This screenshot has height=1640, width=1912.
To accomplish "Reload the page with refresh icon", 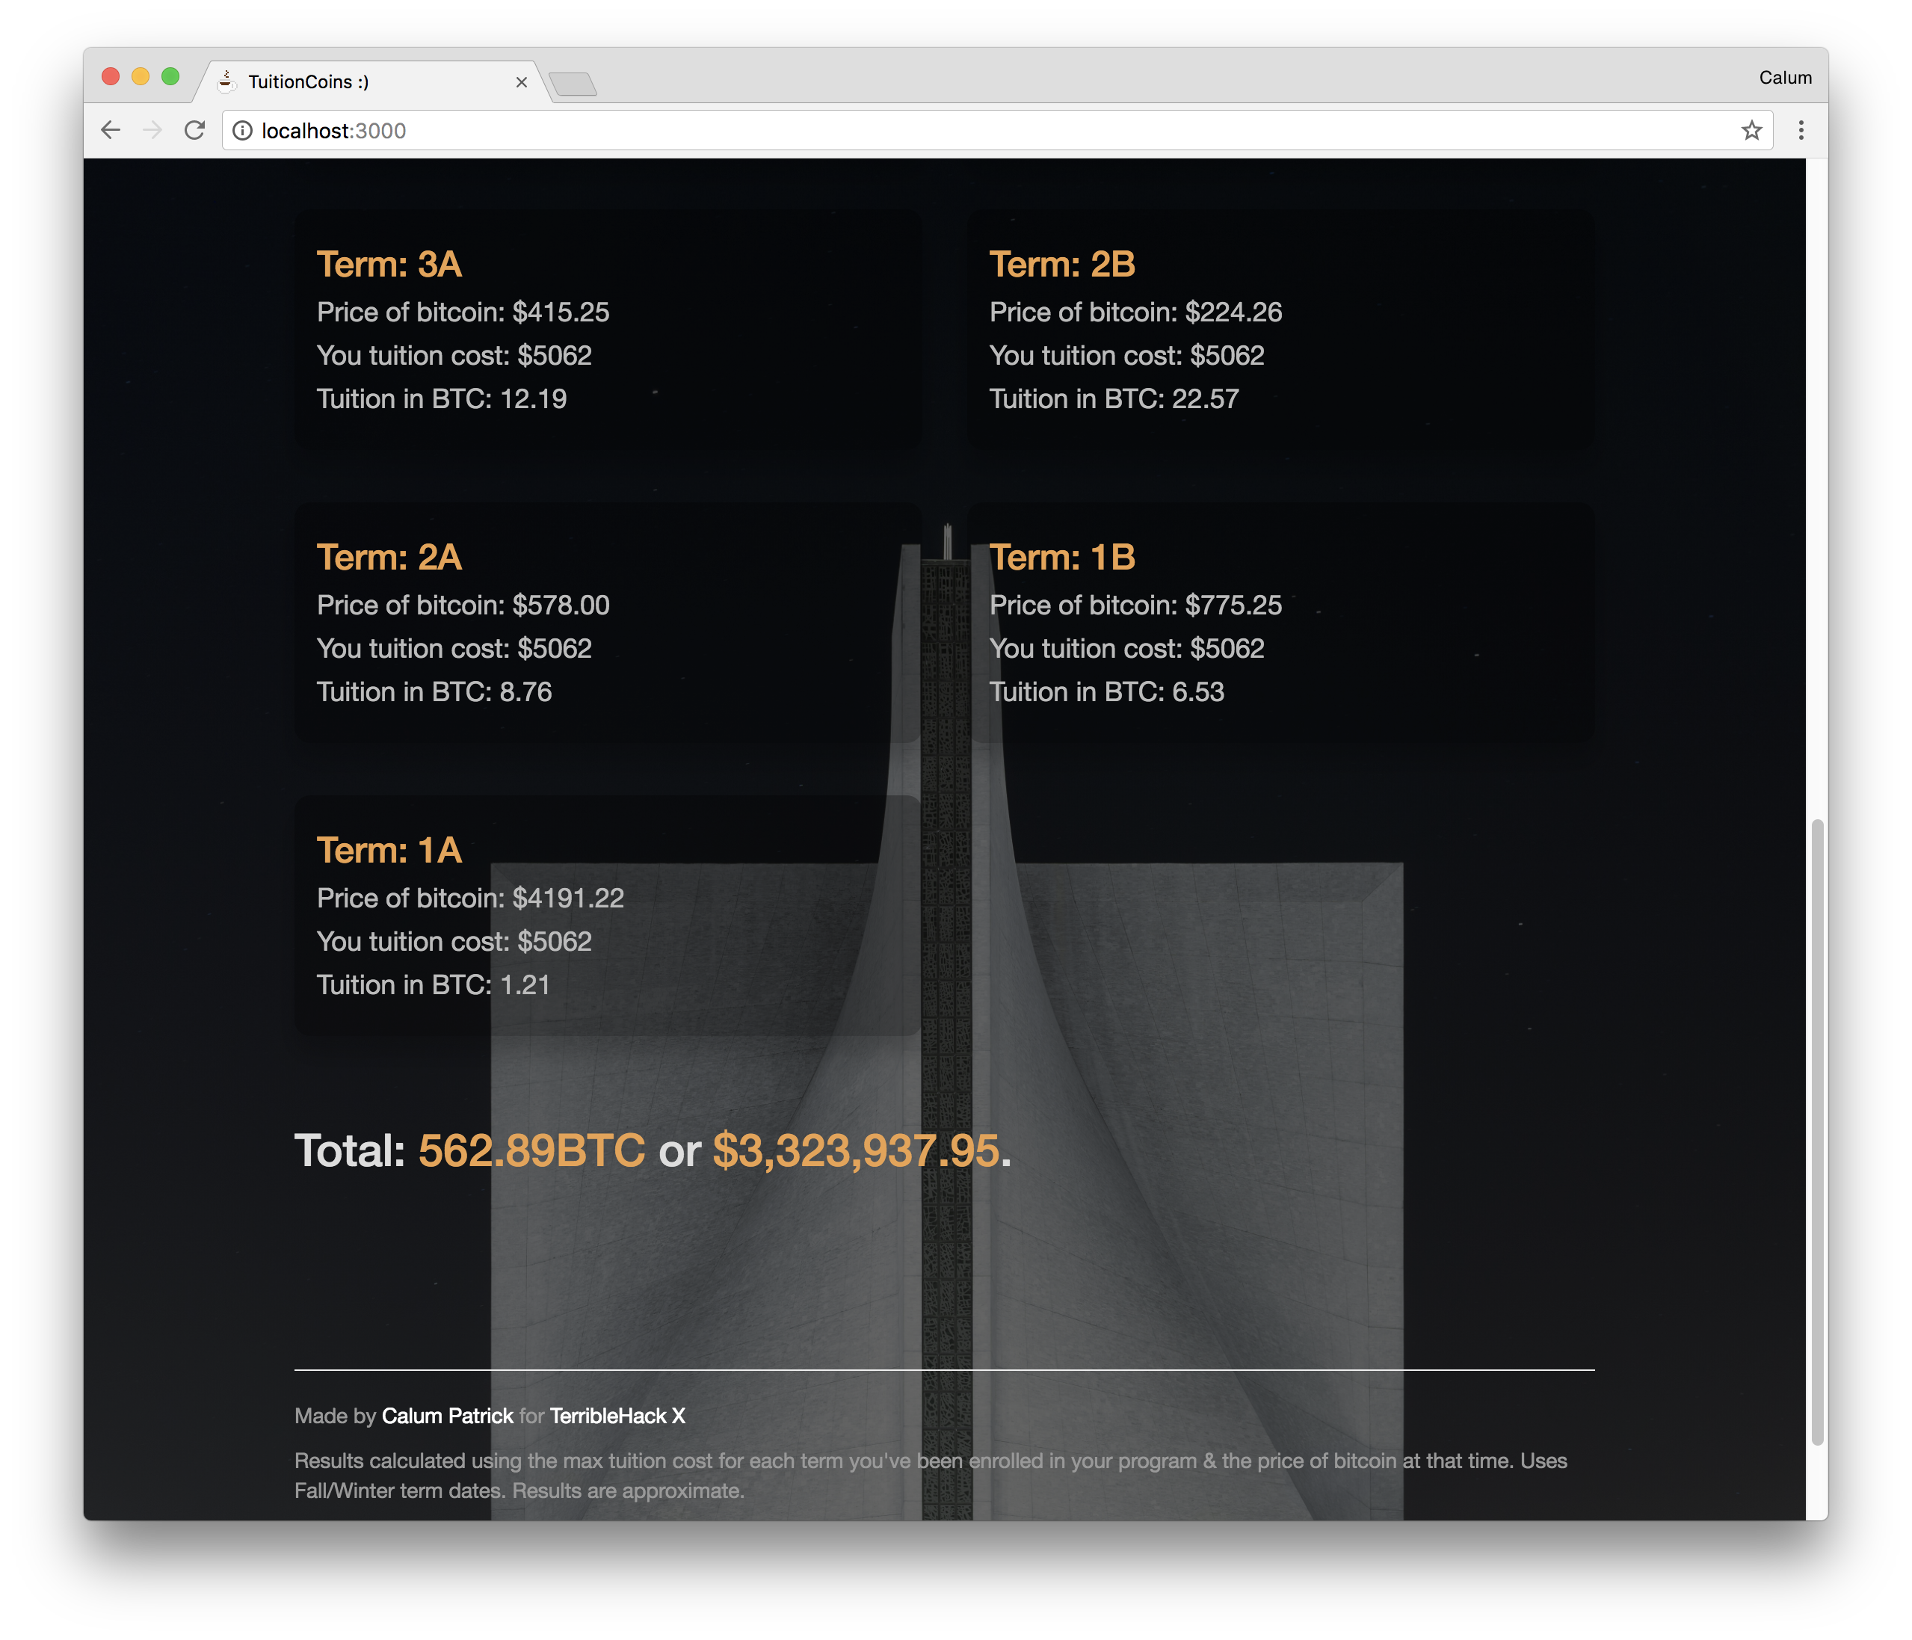I will (194, 130).
